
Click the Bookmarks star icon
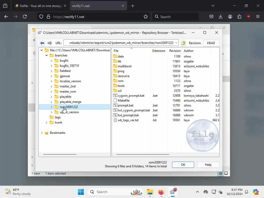pos(47,133)
